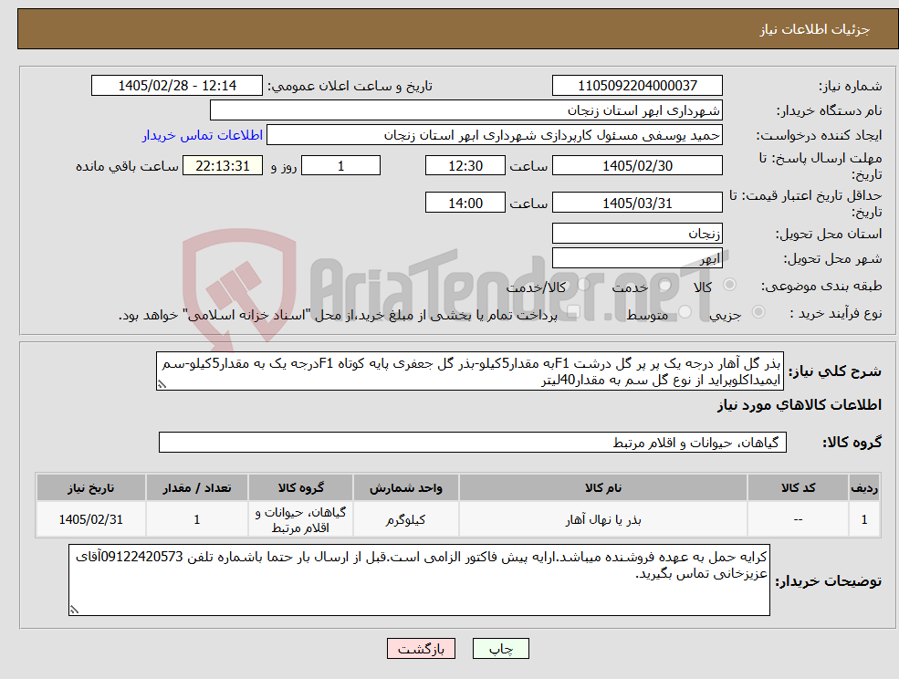This screenshot has height=679, width=899.
Task: Click the واحد شمارش column header
Action: click(x=406, y=487)
